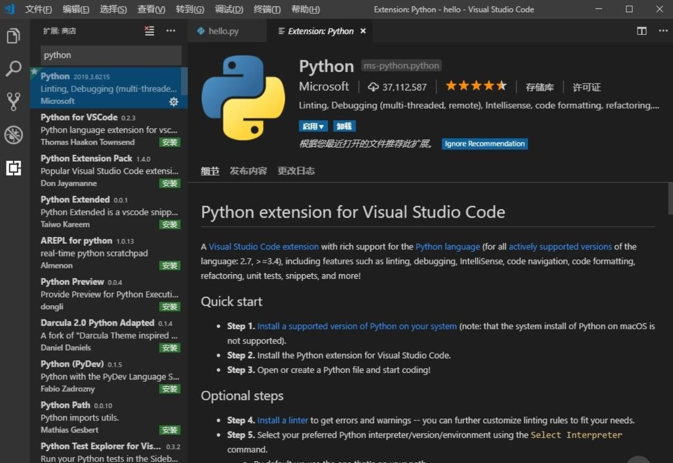Open the Source Control view
The image size is (673, 463).
[13, 102]
